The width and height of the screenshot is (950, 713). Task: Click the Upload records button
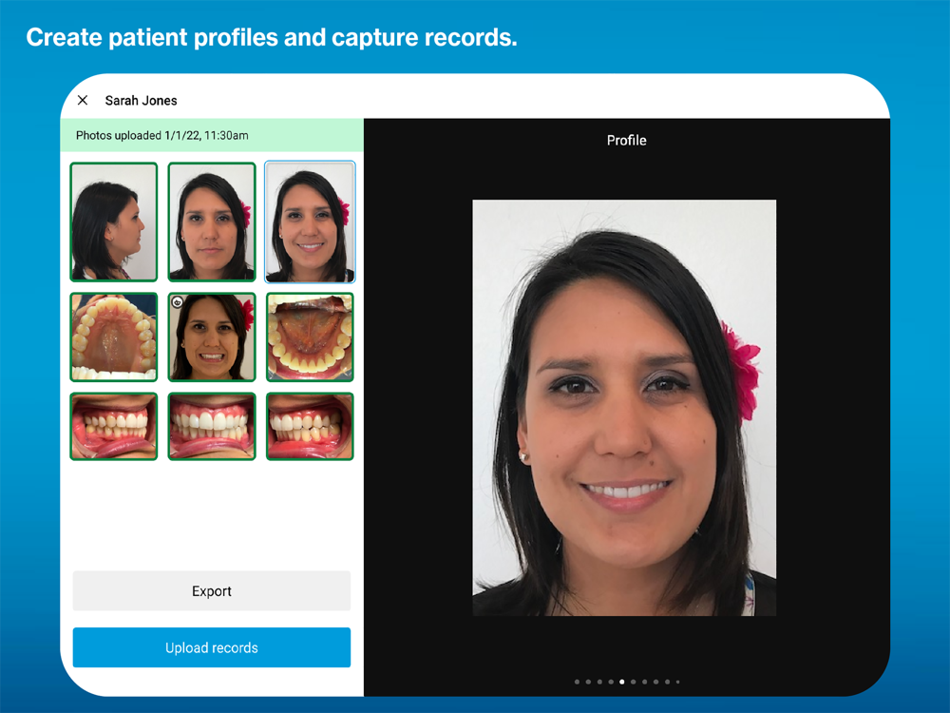point(212,647)
